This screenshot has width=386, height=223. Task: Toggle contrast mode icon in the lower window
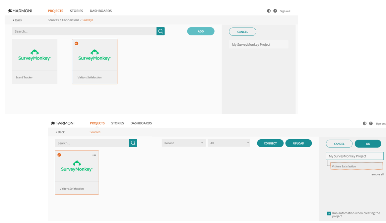click(x=364, y=123)
